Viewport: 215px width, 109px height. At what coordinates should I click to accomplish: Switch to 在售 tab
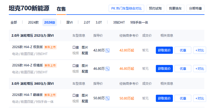click(61, 9)
